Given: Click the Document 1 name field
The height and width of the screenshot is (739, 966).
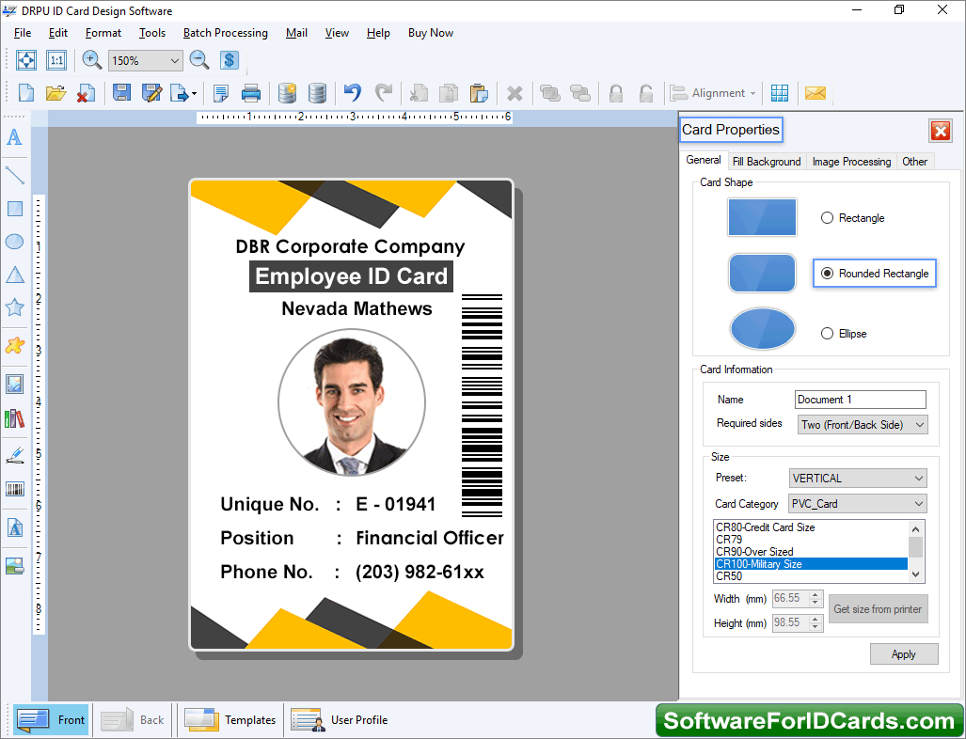Looking at the screenshot, I should 860,400.
